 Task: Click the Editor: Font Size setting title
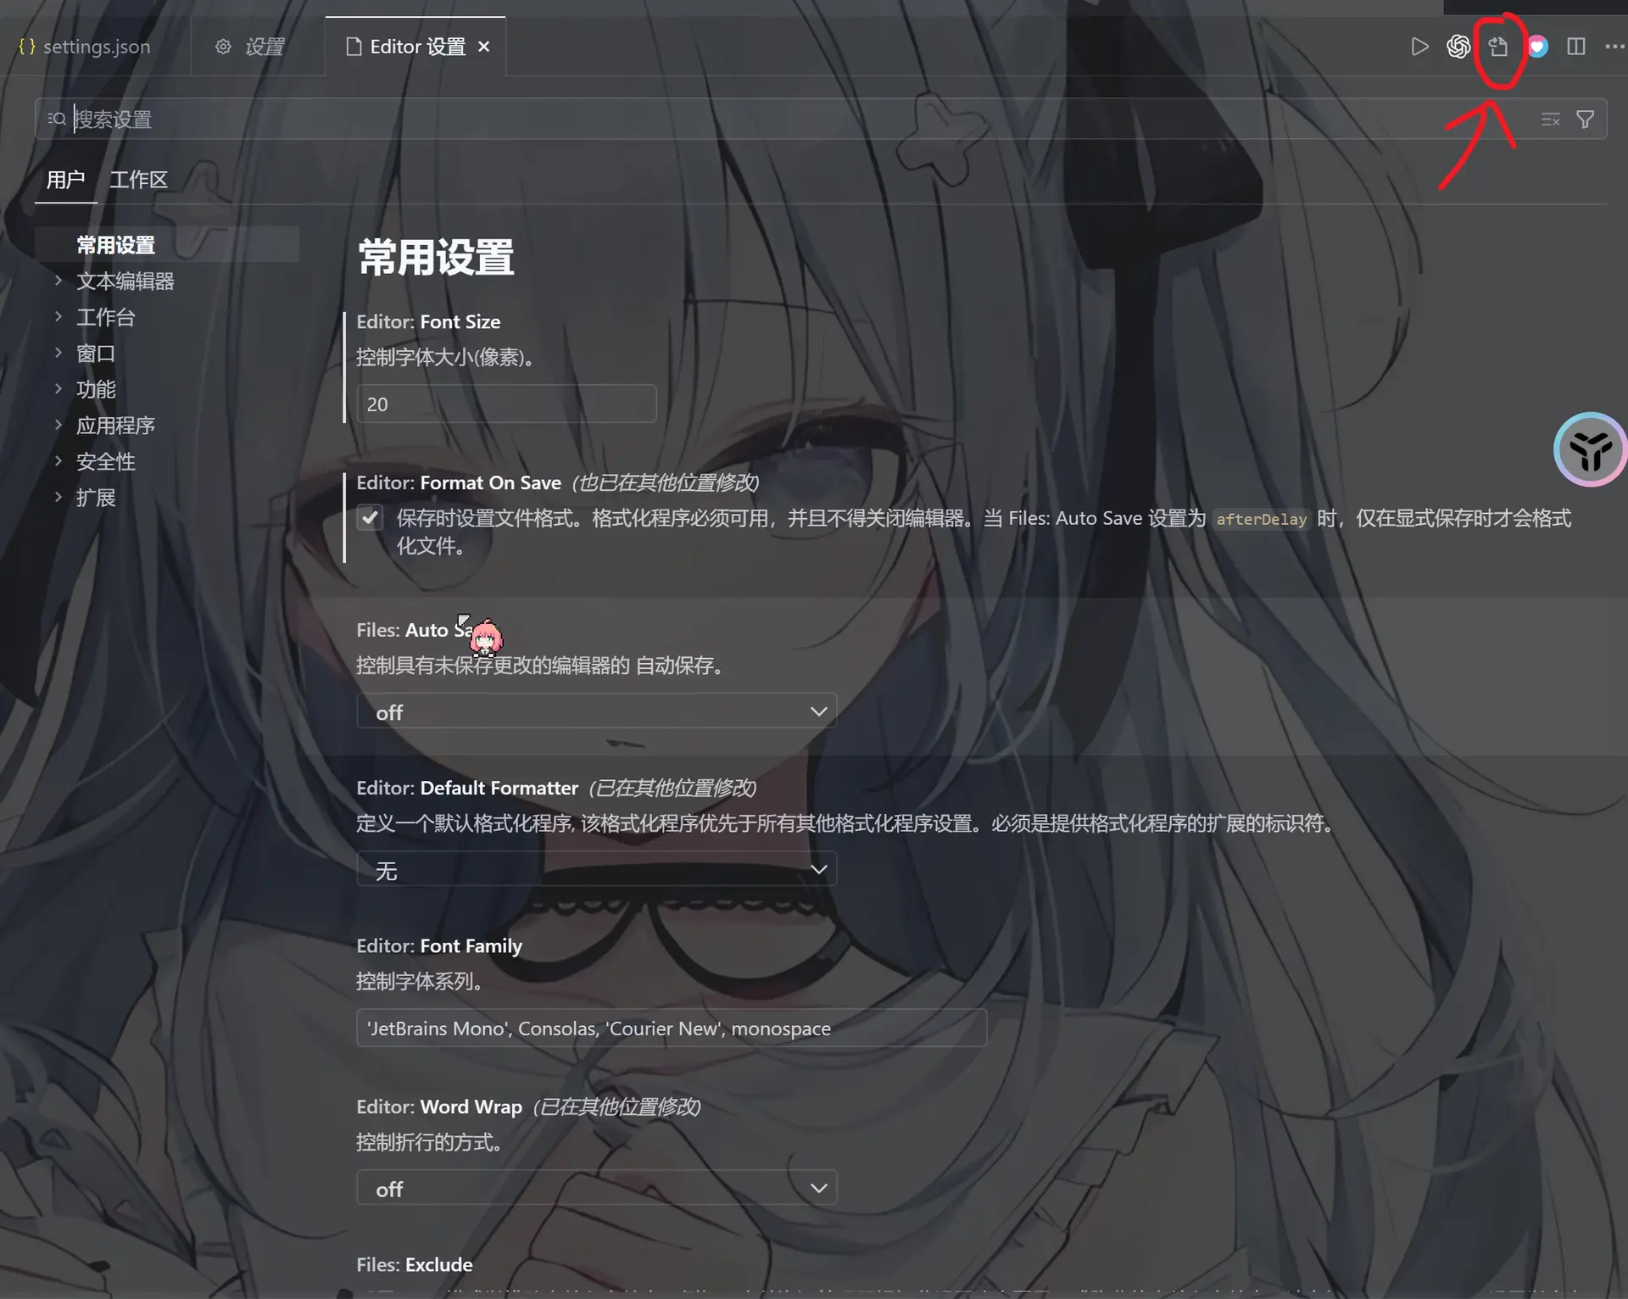coord(428,322)
